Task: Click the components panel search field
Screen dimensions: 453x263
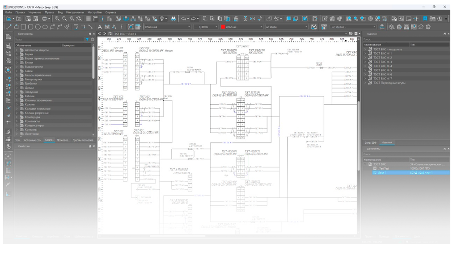Action: pyautogui.click(x=49, y=40)
